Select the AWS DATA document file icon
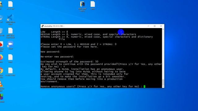Screen dimensions: 198x111 click(x=10, y=33)
